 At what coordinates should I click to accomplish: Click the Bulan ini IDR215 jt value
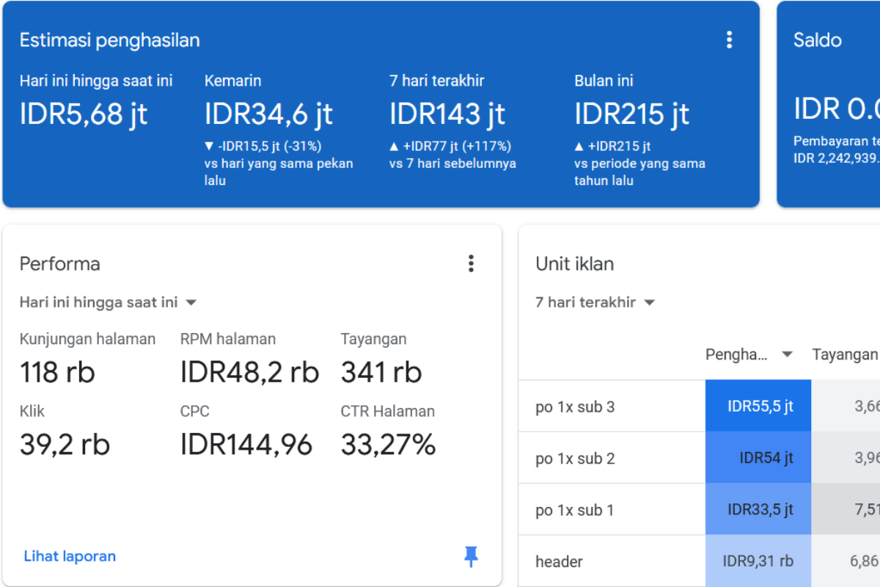click(631, 114)
